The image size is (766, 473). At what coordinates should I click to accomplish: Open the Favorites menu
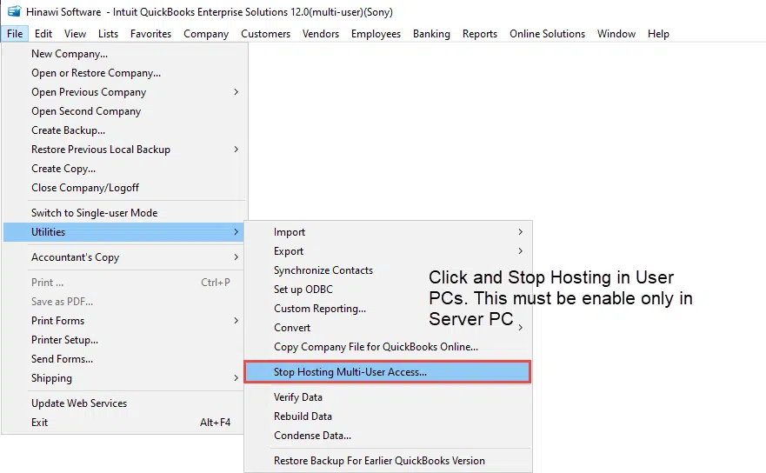point(150,34)
